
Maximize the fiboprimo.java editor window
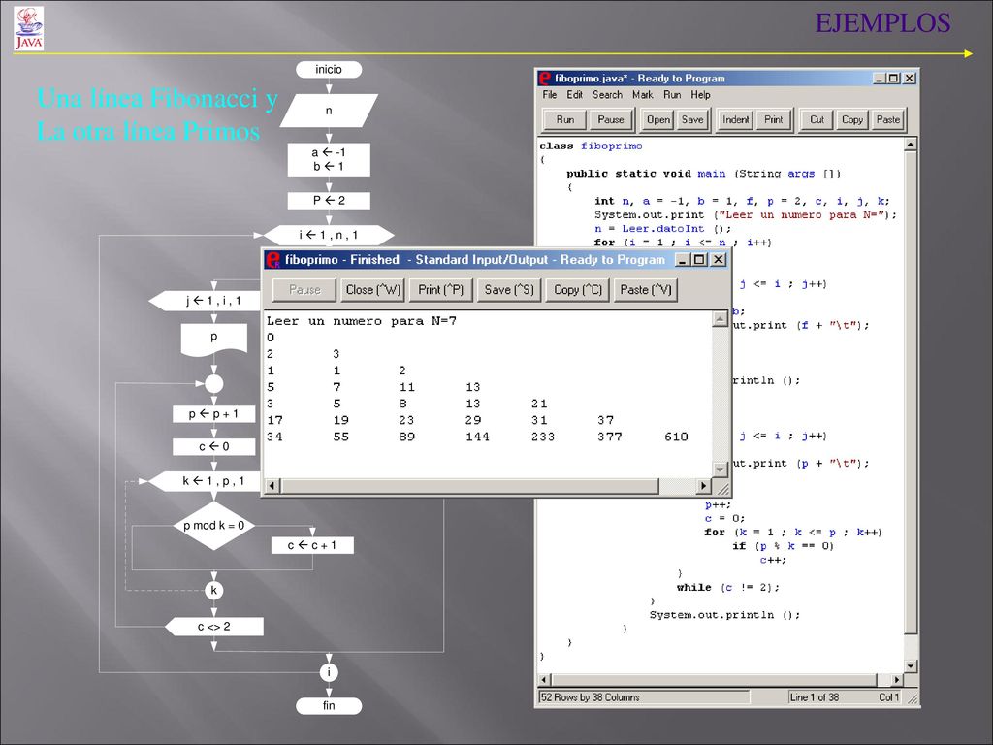click(x=893, y=78)
